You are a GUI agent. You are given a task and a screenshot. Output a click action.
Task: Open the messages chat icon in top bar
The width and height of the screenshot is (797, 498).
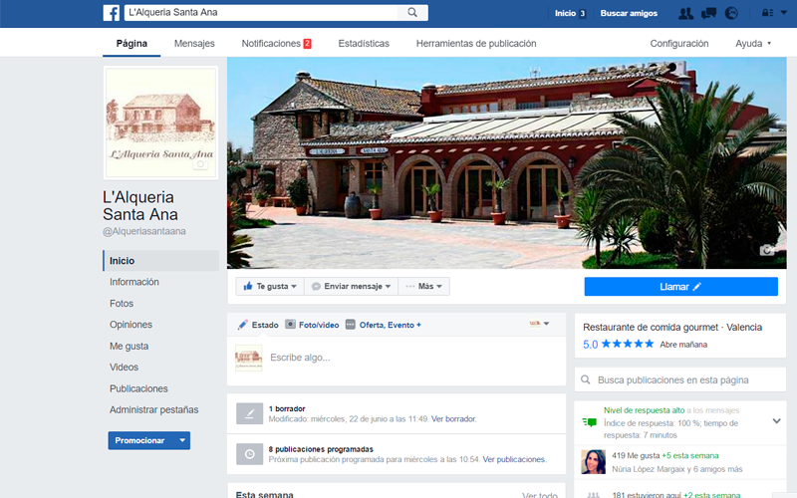[x=708, y=13]
